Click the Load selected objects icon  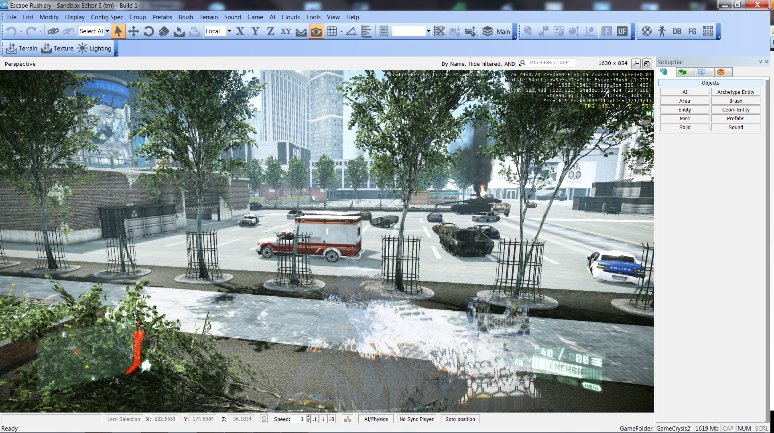(470, 31)
